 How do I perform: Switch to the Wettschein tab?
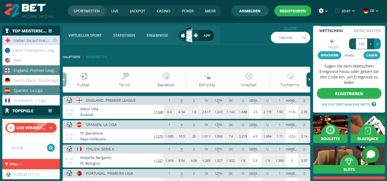coord(331,31)
